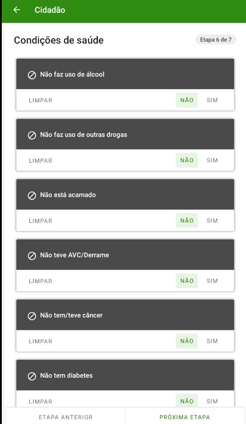Click prohibited icon beside 'Não faz uso de álcool'
The height and width of the screenshot is (424, 246).
click(32, 75)
